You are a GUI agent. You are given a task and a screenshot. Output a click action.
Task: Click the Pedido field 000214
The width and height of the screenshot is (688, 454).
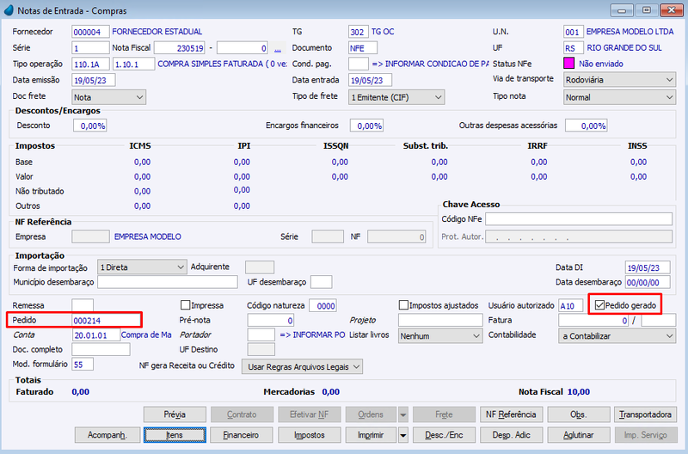106,320
